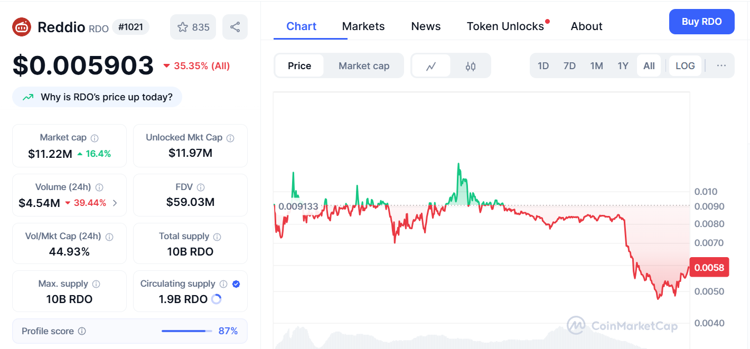Click the Buy RDO button
This screenshot has height=349, width=750.
tap(702, 22)
